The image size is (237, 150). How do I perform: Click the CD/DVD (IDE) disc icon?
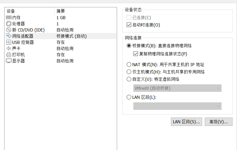pyautogui.click(x=9, y=30)
